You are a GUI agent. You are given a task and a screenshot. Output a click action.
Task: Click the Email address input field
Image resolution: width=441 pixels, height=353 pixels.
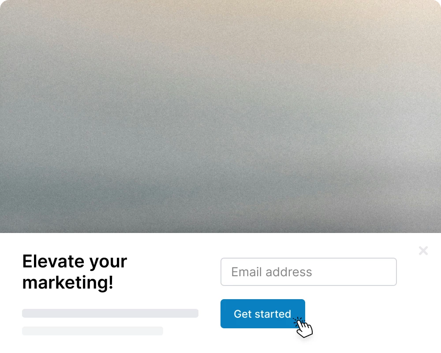point(309,272)
